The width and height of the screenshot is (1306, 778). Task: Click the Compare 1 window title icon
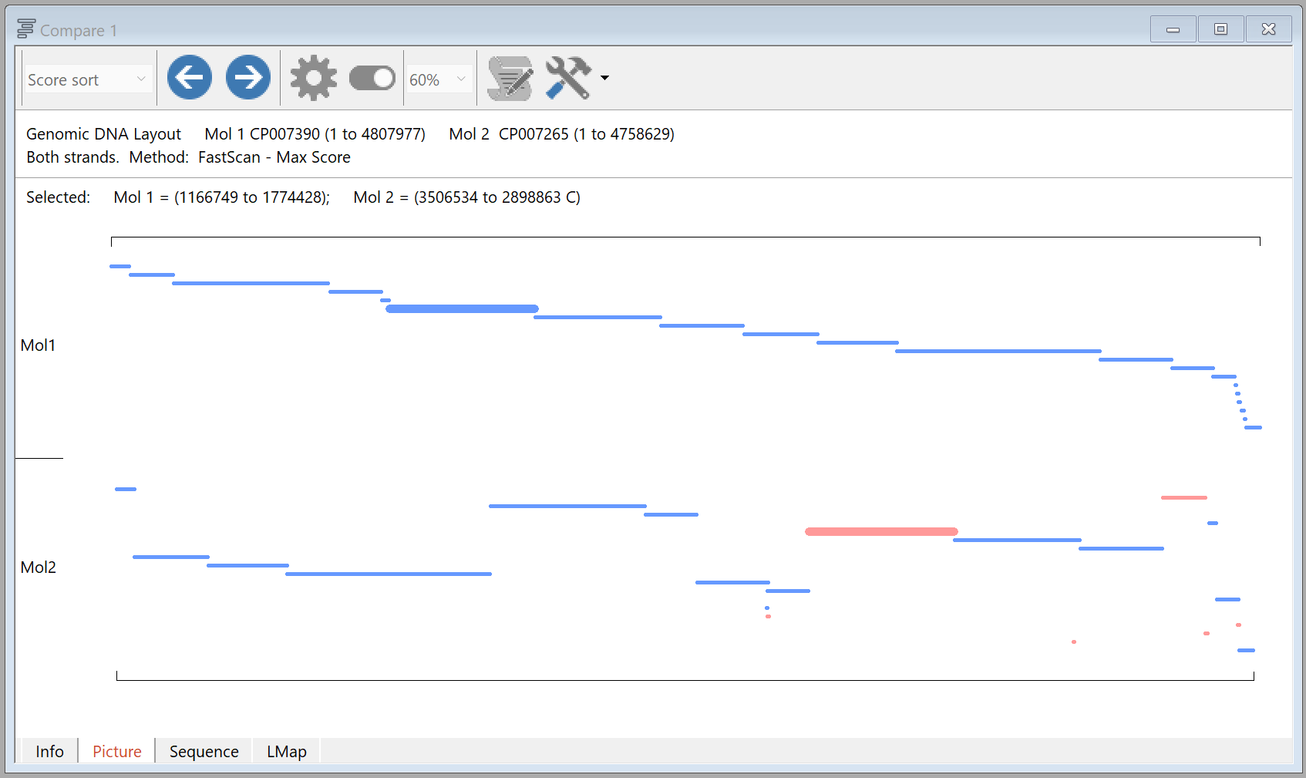[26, 29]
